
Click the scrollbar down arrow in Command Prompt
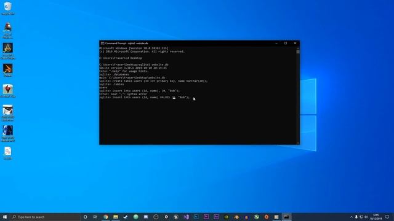point(298,143)
